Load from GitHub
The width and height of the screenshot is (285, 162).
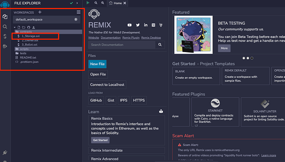[x=96, y=101]
